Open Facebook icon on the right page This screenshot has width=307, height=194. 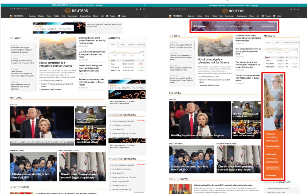click(295, 10)
